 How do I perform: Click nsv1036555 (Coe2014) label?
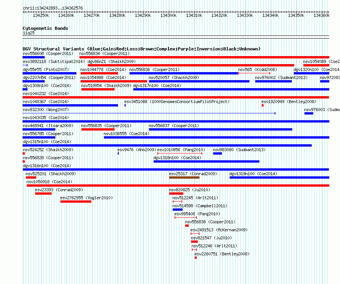[x=126, y=134]
